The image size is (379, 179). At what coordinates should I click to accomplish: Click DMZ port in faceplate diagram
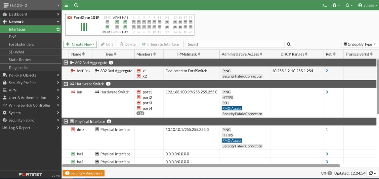click(107, 22)
